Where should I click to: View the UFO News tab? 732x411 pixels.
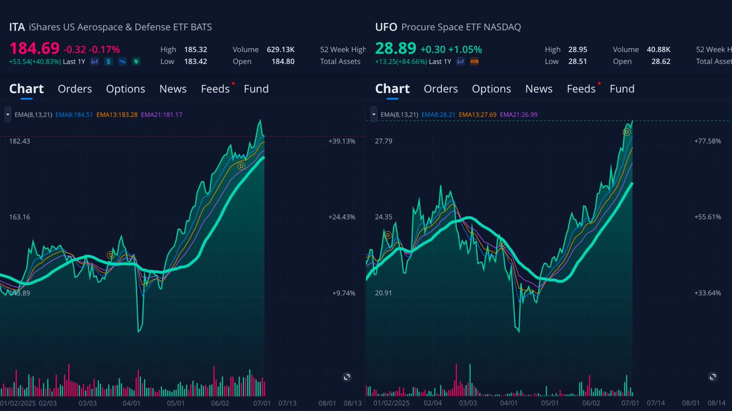(539, 89)
